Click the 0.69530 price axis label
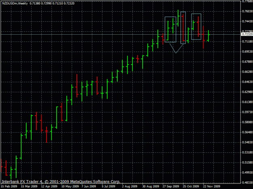The image size is (253, 189). [x=247, y=52]
